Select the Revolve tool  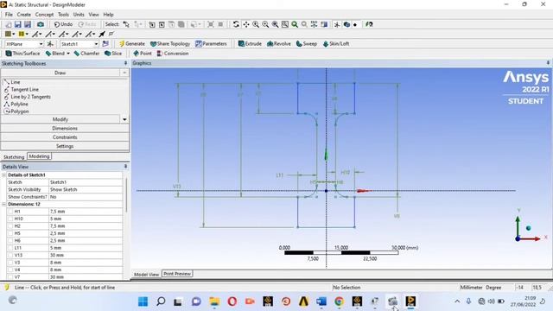point(278,44)
